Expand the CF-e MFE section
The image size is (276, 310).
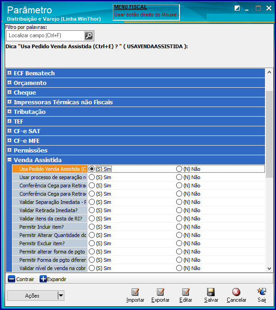pos(9,141)
